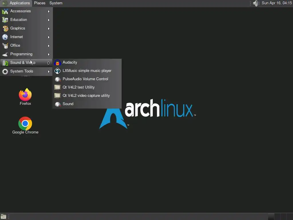The image size is (293, 220).
Task: Click the Internet globe icon
Action: tap(5, 37)
